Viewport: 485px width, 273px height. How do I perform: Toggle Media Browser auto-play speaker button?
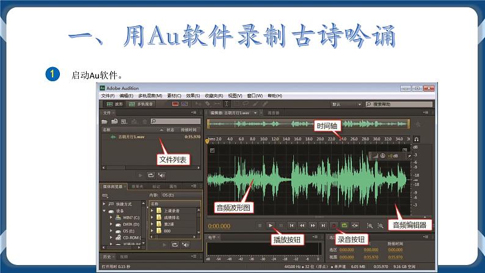point(185,245)
